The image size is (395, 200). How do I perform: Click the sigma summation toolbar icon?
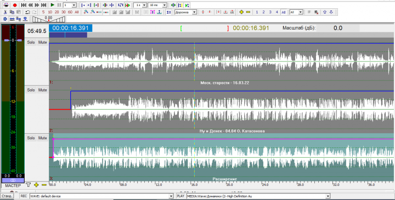(x=168, y=12)
